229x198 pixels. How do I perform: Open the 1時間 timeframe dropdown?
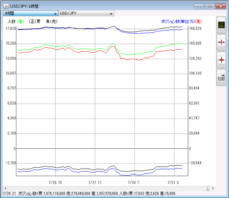(30, 13)
